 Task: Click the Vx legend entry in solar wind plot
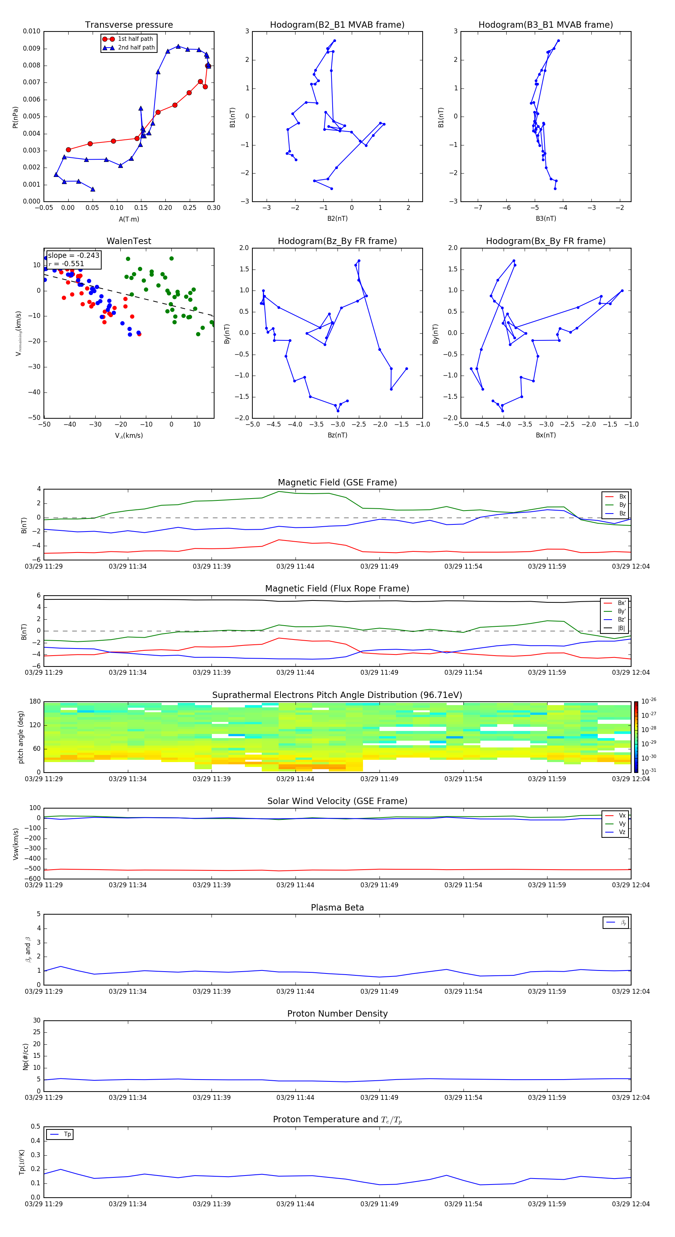pos(616,815)
